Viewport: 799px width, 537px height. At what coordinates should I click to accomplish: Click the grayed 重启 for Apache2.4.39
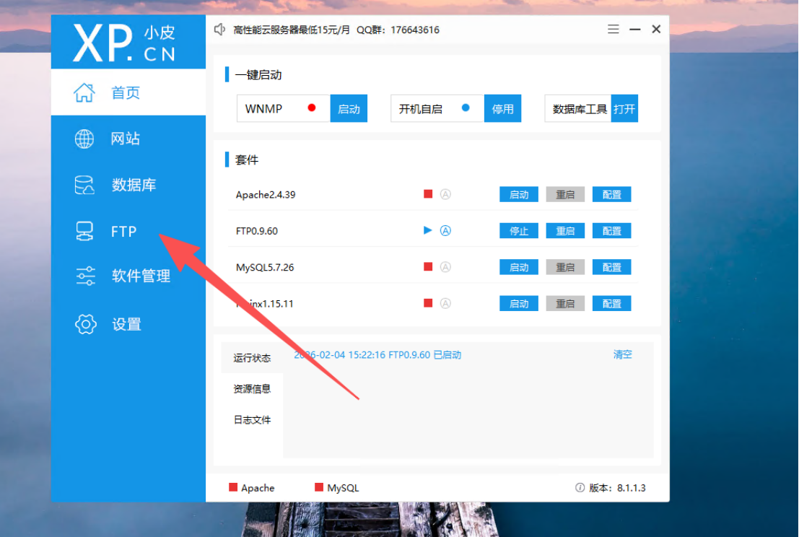coord(565,195)
